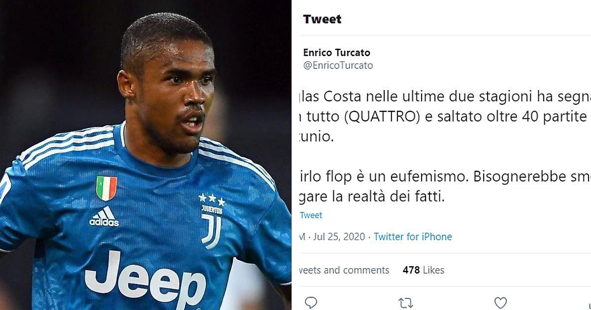
Task: Open the Twitter for iPhone source link
Action: [x=413, y=237]
